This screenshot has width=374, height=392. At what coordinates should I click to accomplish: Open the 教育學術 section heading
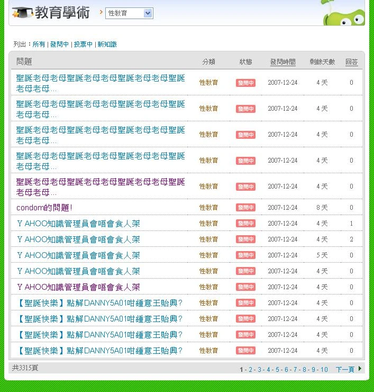[x=62, y=12]
